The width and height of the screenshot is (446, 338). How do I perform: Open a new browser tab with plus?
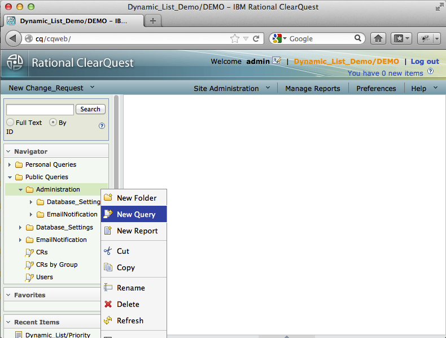tap(153, 21)
